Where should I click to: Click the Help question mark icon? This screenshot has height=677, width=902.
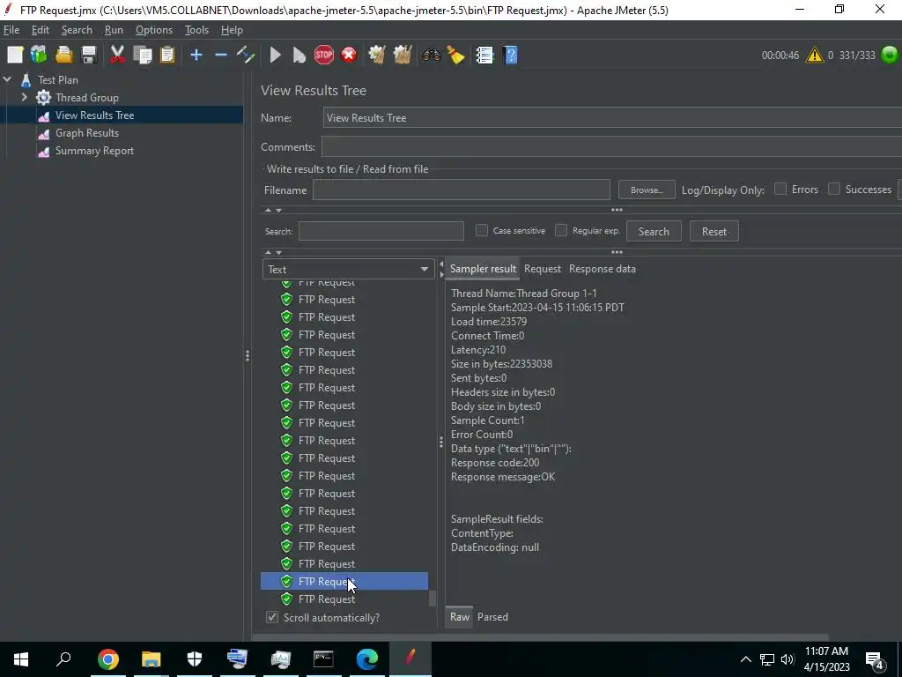[x=510, y=56]
